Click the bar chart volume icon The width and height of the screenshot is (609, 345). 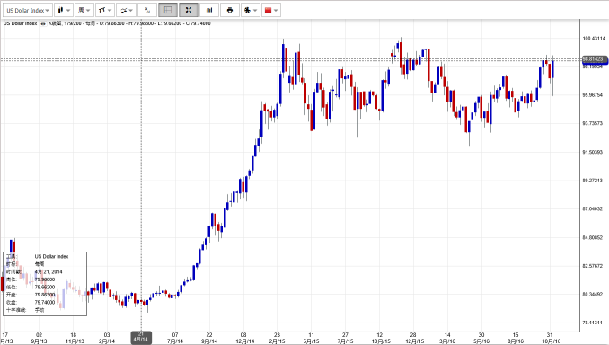(209, 10)
